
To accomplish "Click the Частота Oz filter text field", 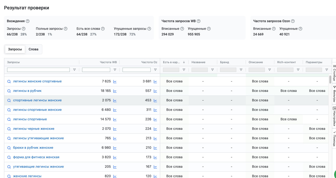I will point(136,70).
